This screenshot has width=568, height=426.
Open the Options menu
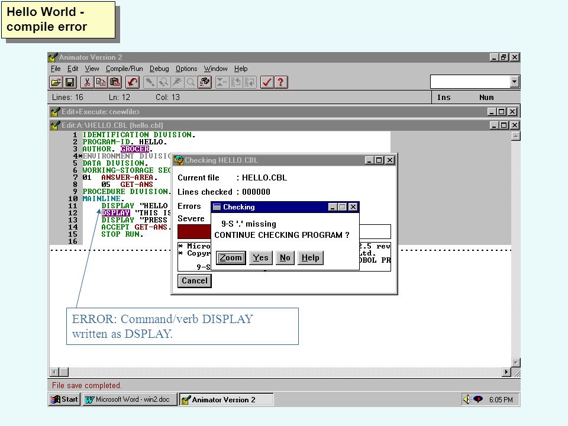pyautogui.click(x=186, y=69)
